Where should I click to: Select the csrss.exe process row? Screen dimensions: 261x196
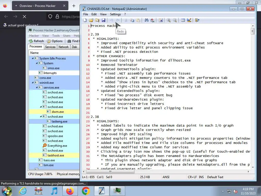coord(54,78)
